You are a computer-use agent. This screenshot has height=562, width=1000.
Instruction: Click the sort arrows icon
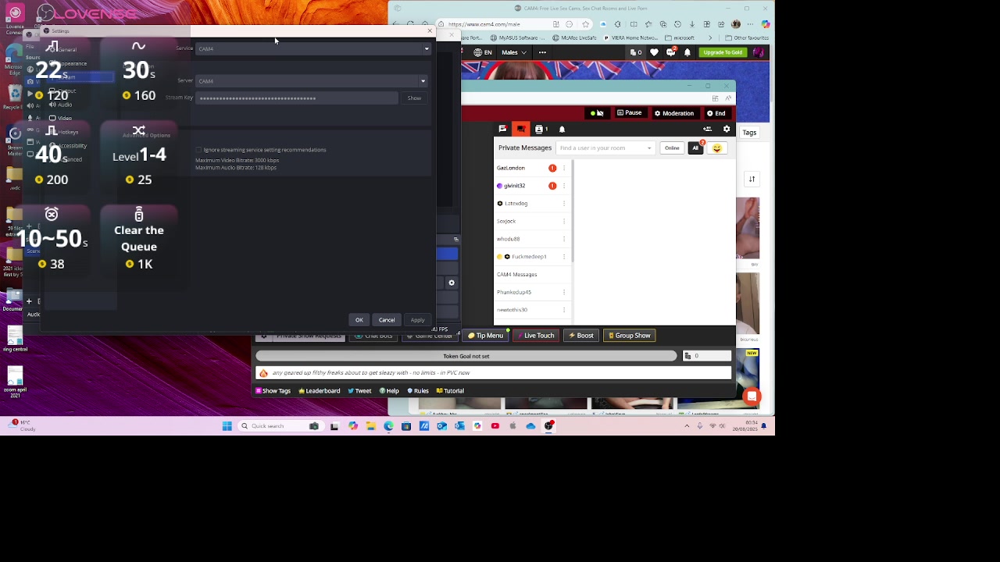[x=752, y=180]
